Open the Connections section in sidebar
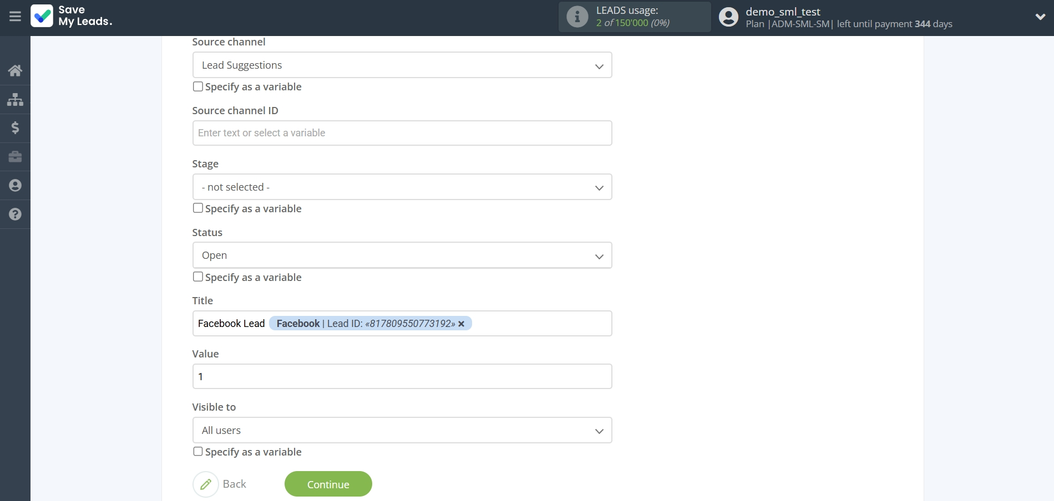The height and width of the screenshot is (501, 1054). pos(15,100)
